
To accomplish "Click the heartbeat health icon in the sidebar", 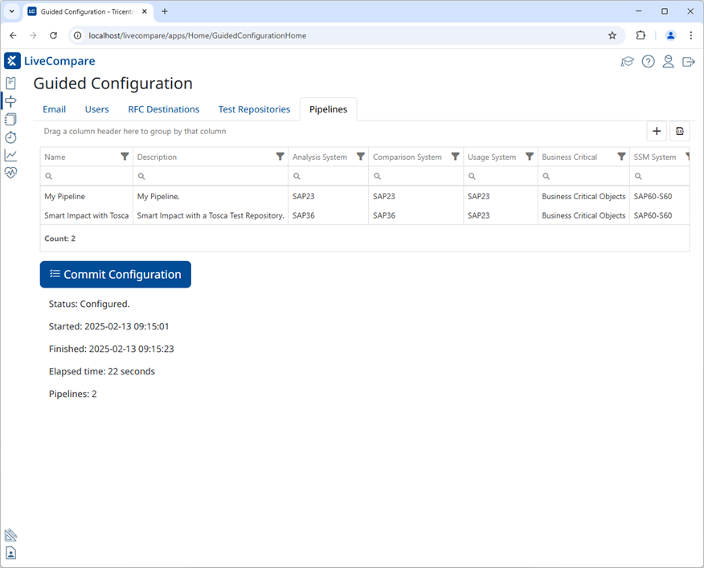I will tap(10, 172).
